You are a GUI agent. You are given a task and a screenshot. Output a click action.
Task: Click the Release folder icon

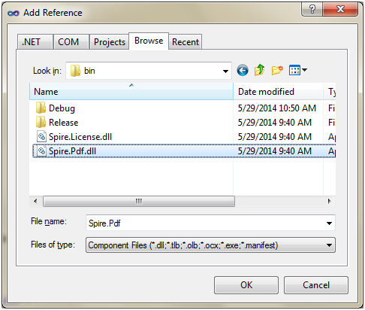click(41, 122)
